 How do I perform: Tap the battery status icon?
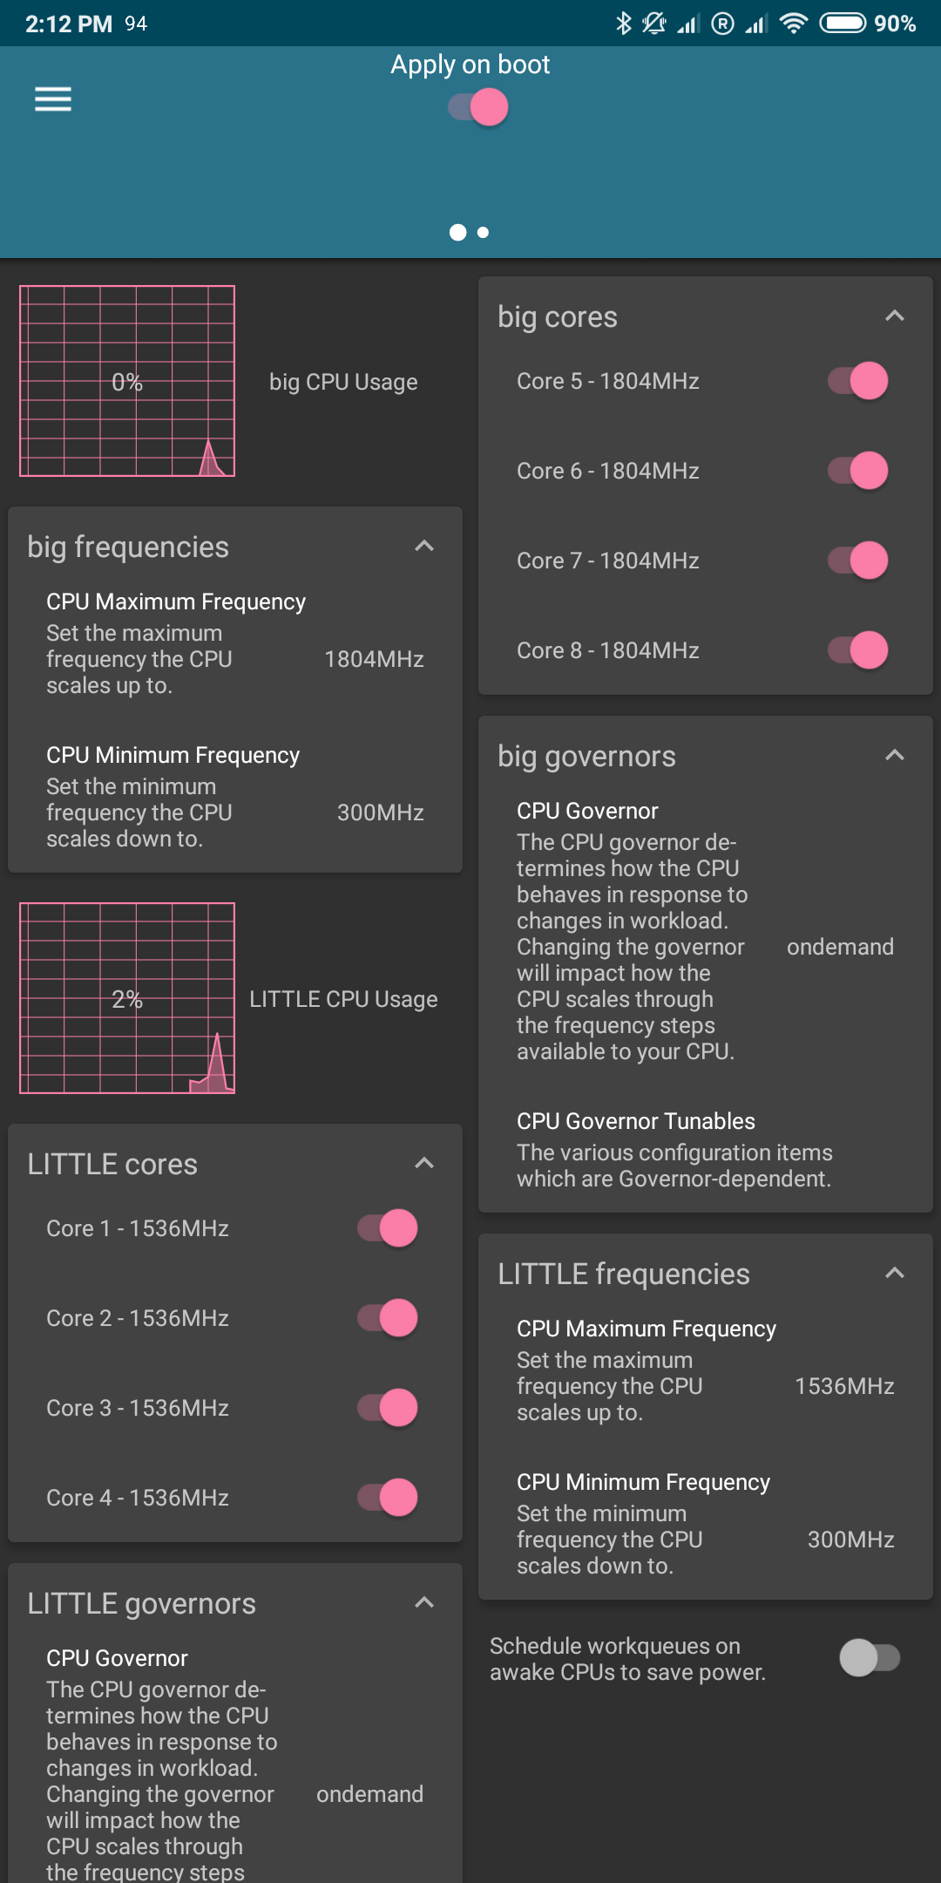pos(843,24)
